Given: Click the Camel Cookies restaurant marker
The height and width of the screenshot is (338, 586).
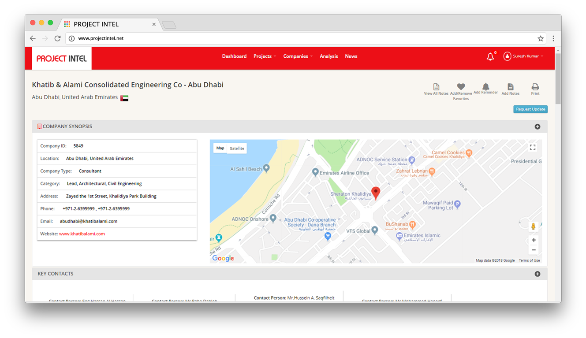Looking at the screenshot, I should 469,153.
